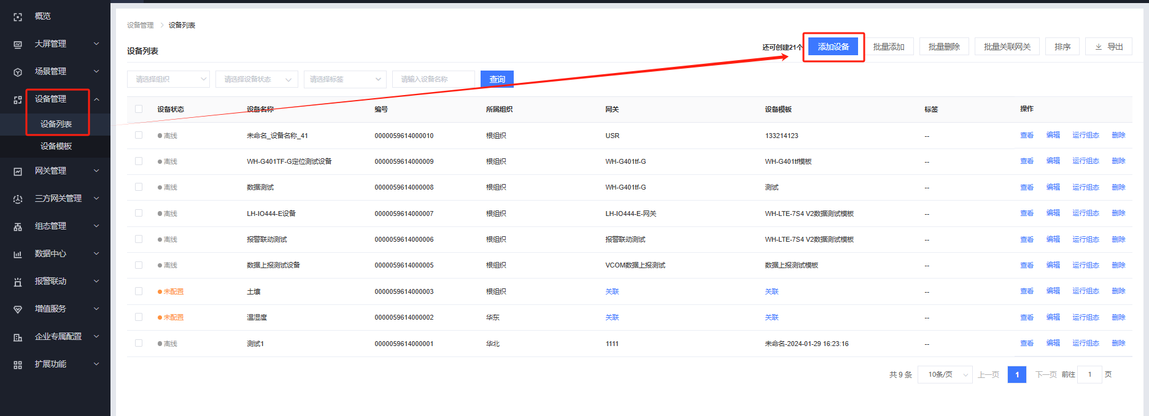The image size is (1149, 416).
Task: Click the 数据中心 bar chart icon
Action: pyautogui.click(x=18, y=255)
